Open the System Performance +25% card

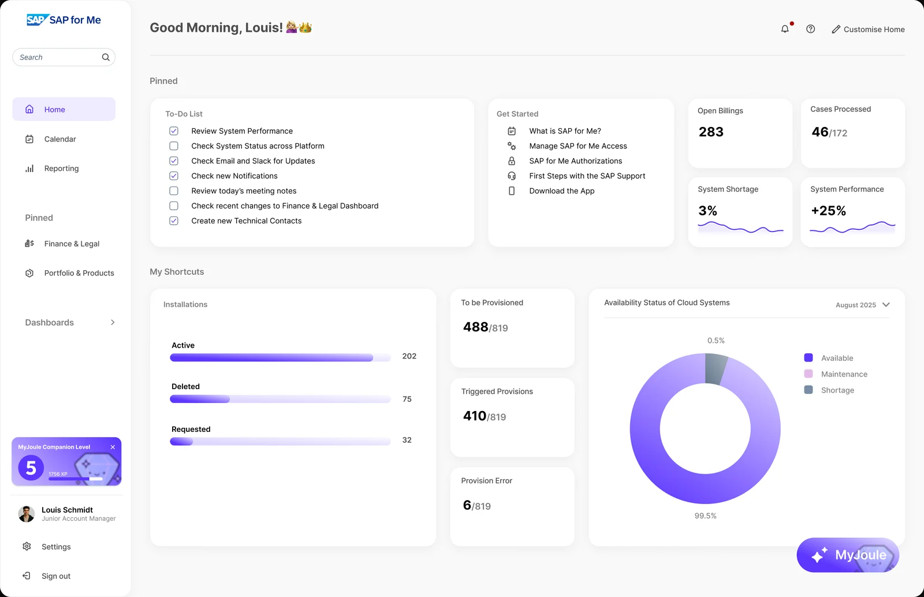(852, 212)
